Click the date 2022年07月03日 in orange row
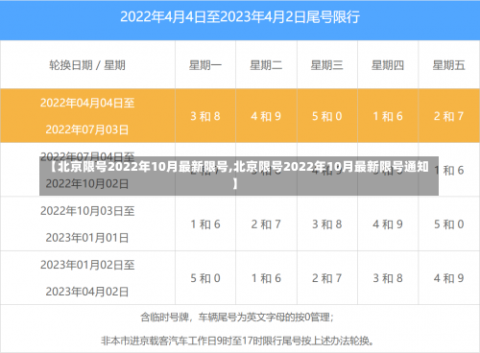Image resolution: width=480 pixels, height=353 pixels. [87, 129]
